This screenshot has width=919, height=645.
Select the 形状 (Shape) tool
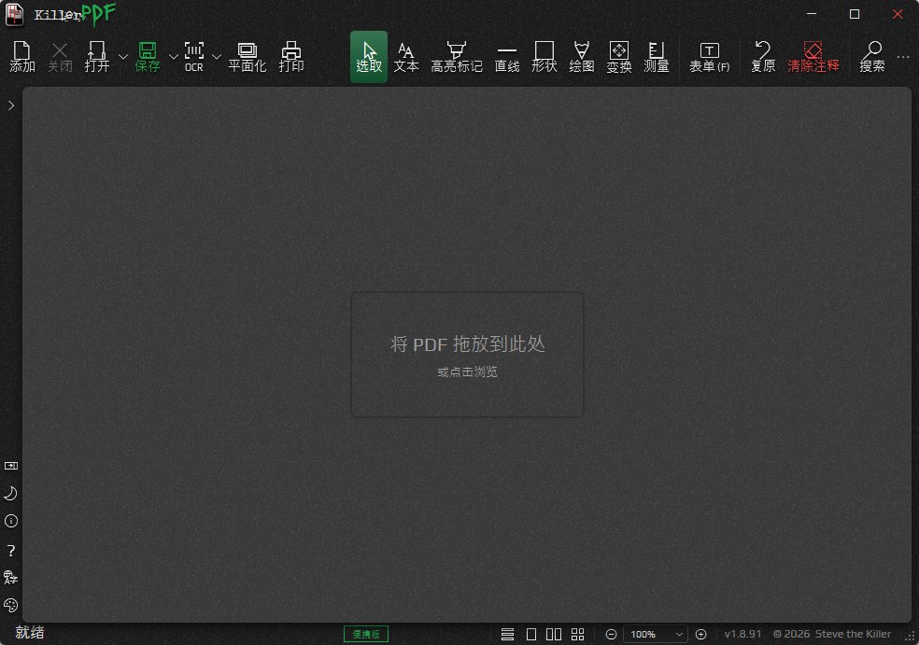(x=544, y=57)
